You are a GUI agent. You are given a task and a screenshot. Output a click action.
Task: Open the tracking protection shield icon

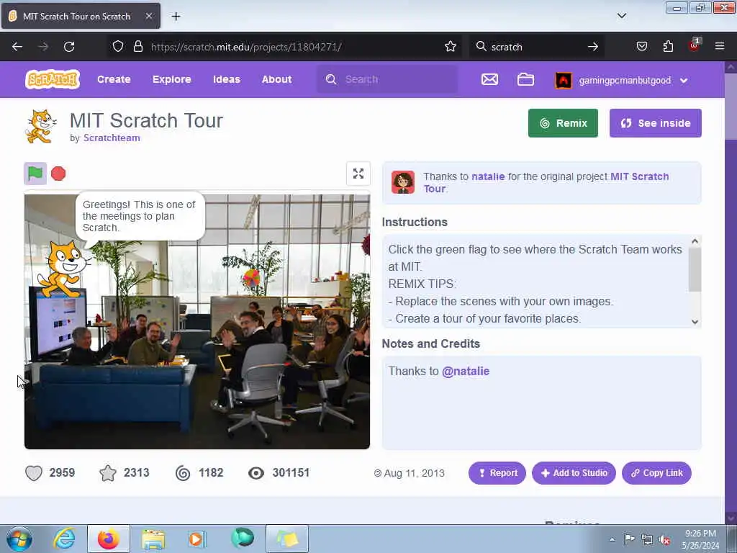pos(118,47)
